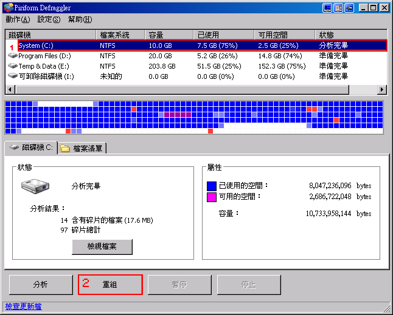Select the Program Files (D:) drive icon

(x=13, y=55)
